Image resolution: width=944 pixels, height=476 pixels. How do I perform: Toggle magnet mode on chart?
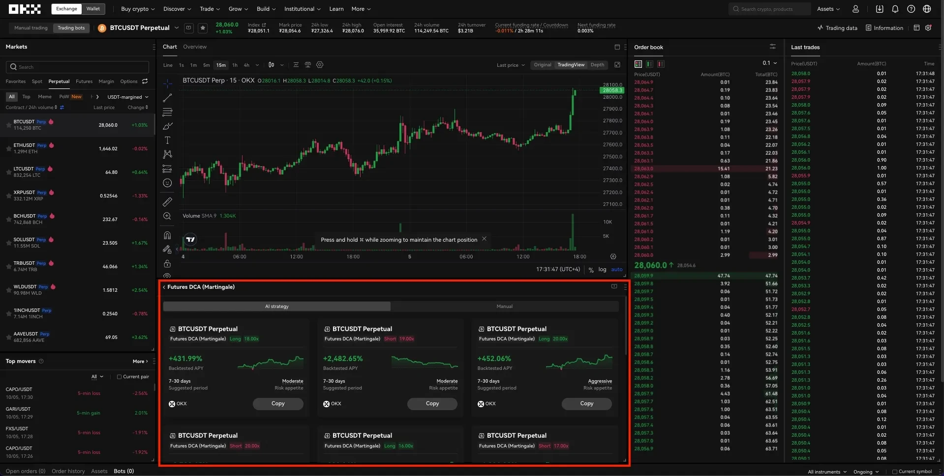(167, 235)
